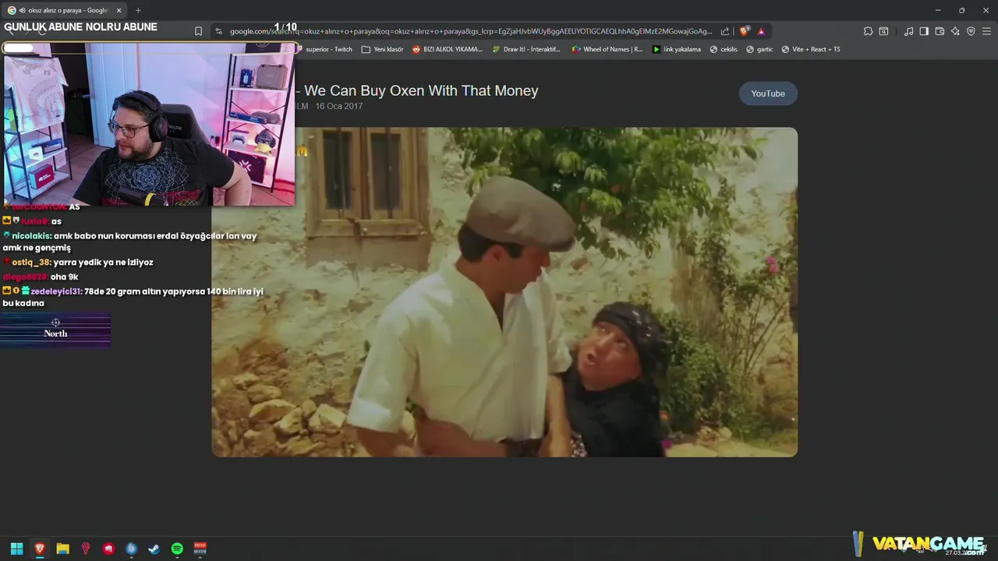Click the date '16 Oca 2017'

point(339,106)
